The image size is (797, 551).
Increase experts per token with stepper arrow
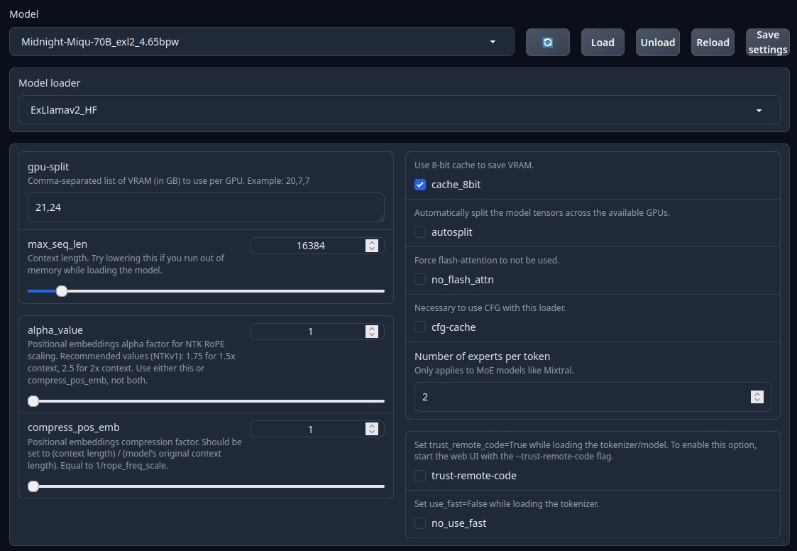point(757,394)
